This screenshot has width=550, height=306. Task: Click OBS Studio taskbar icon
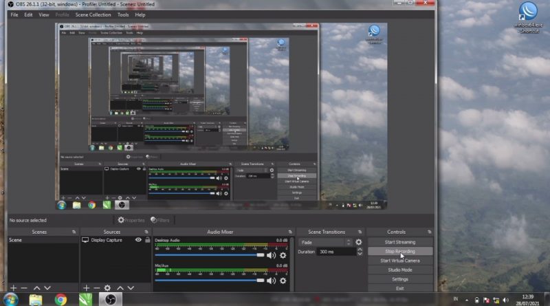coord(111,300)
